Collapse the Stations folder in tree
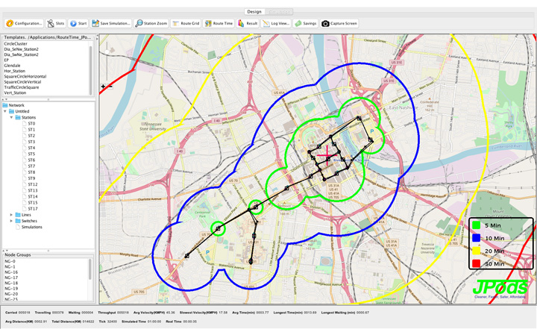The image size is (537, 329). pos(11,117)
